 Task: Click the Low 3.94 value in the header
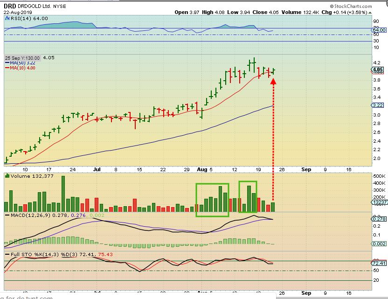coord(239,12)
